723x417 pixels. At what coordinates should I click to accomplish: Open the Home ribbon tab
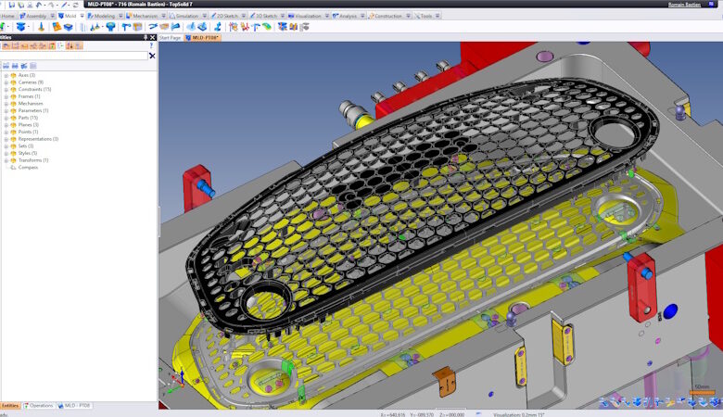7,16
